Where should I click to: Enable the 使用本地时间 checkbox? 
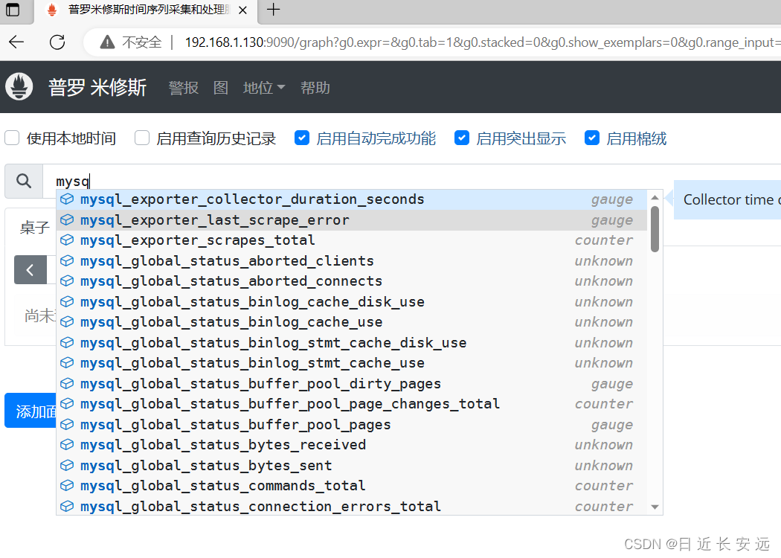pos(12,138)
